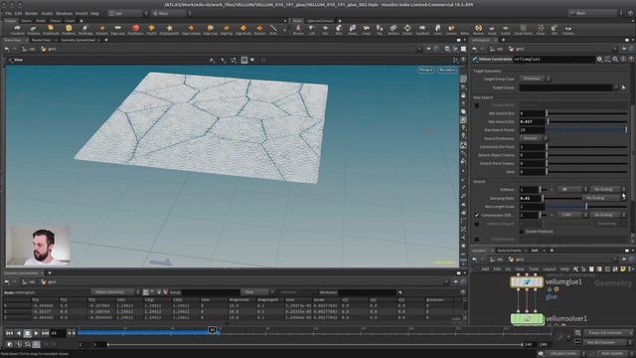This screenshot has width=636, height=358.
Task: Switch to the Geometry Spreadsheet tab
Action: coord(78,40)
